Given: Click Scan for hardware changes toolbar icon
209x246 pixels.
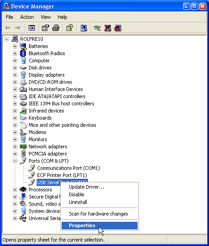Looking at the screenshot, I should (84, 28).
